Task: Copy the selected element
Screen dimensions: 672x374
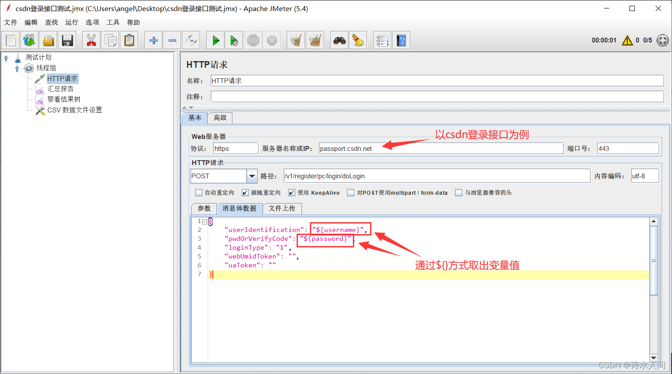Action: pyautogui.click(x=110, y=40)
